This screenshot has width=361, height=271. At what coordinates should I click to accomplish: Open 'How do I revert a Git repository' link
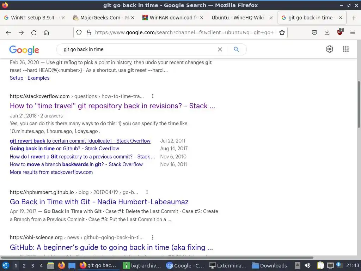(x=82, y=157)
